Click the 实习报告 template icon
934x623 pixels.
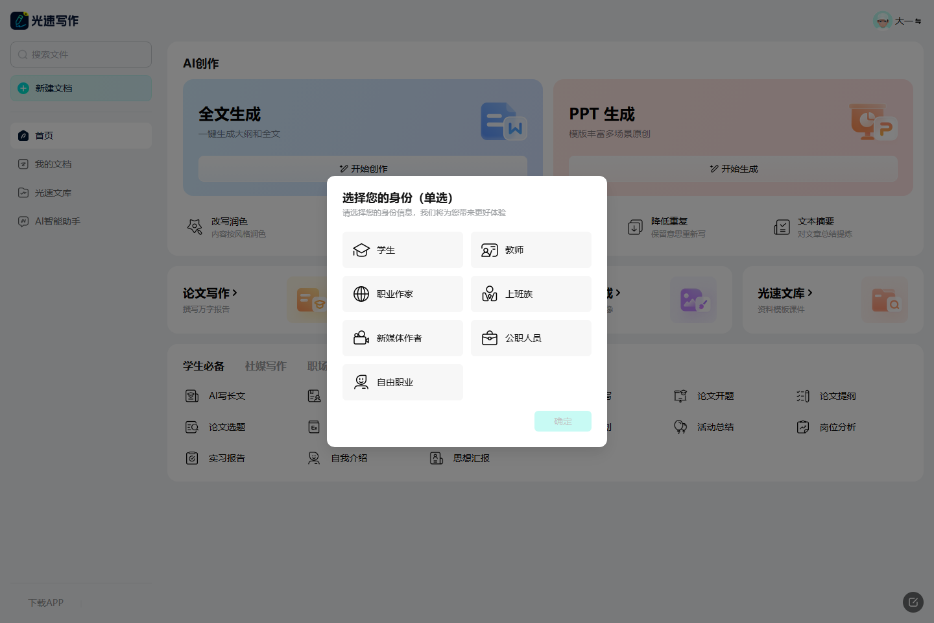point(192,458)
